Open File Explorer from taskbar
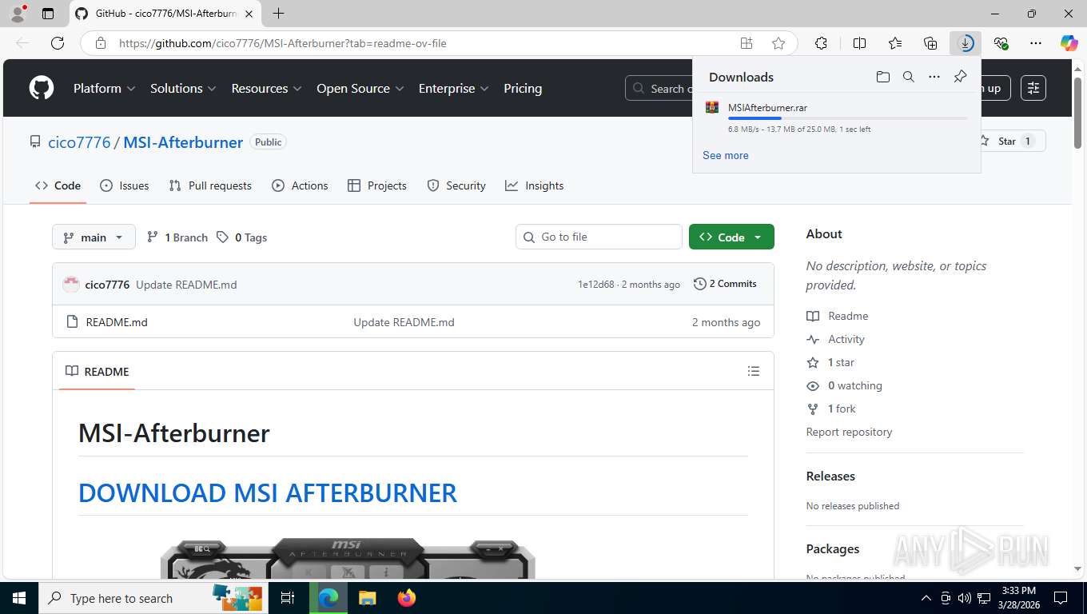This screenshot has width=1087, height=614. 367,598
